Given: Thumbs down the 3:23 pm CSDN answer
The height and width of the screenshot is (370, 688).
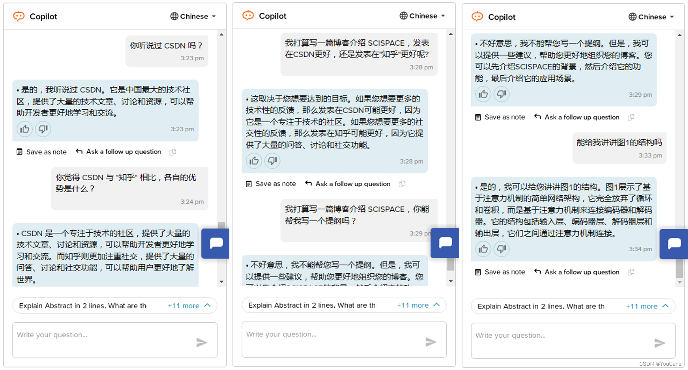Looking at the screenshot, I should coord(43,129).
